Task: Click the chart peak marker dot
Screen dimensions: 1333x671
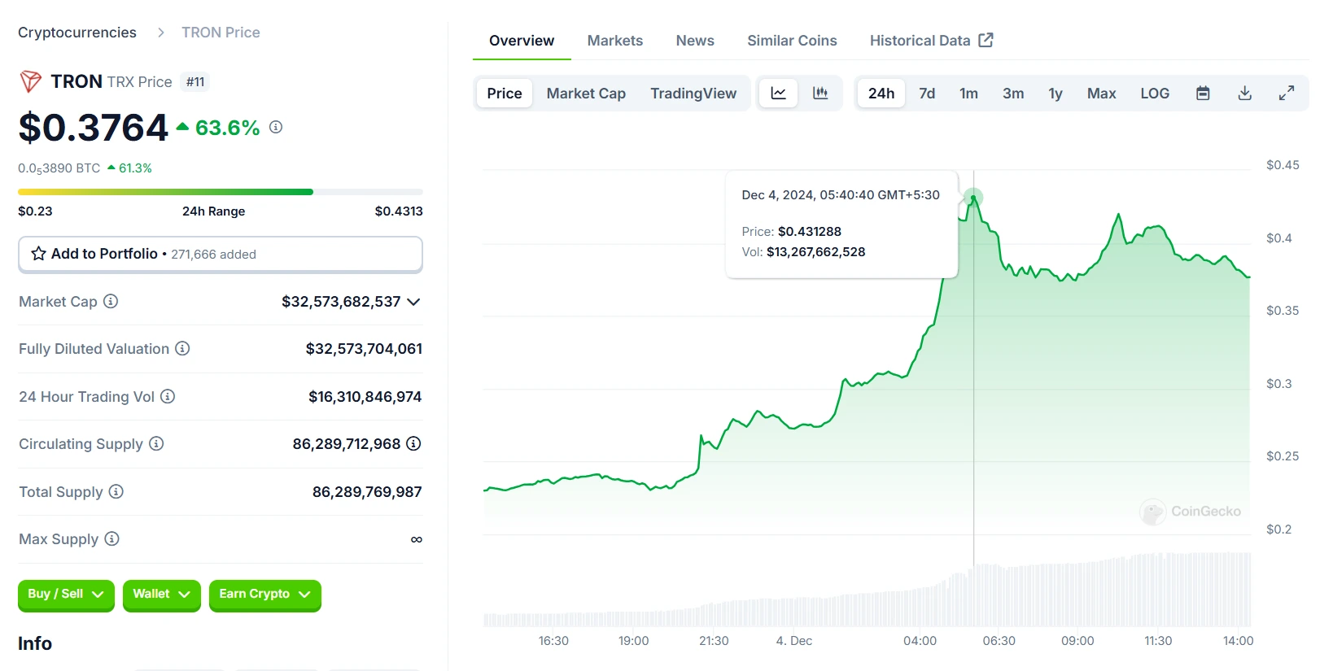Action: click(973, 198)
